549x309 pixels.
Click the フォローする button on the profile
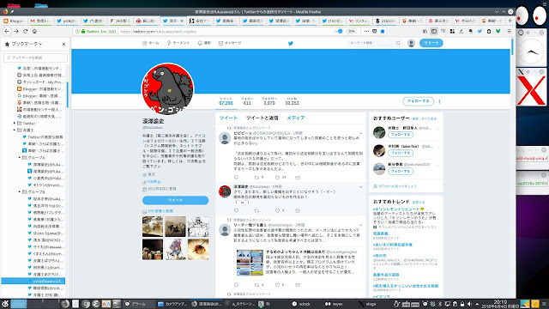418,101
